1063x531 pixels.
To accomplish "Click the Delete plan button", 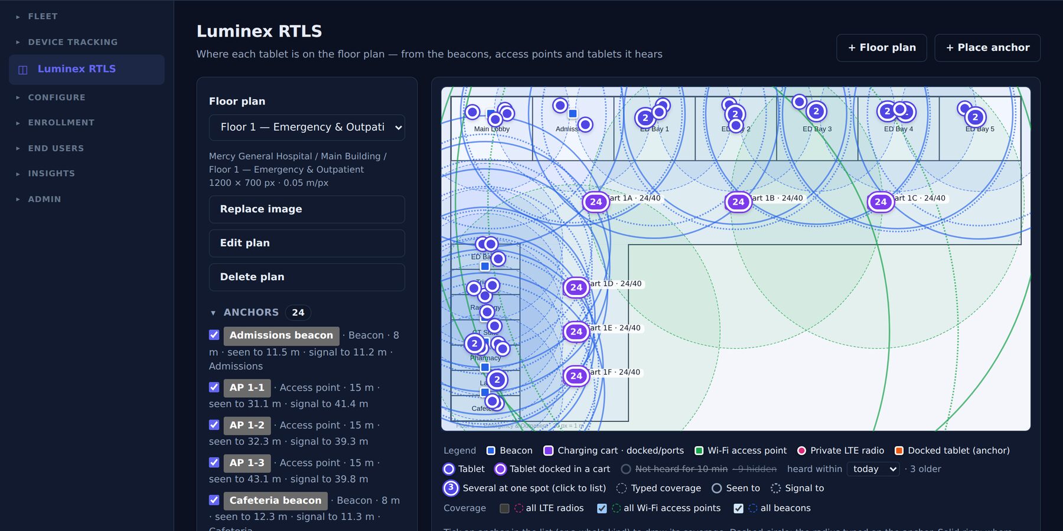I will coord(307,277).
